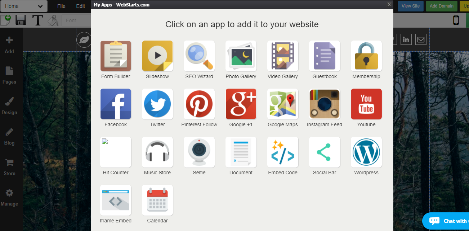This screenshot has width=469, height=231.
Task: Add the Iframe Embed app
Action: click(x=116, y=200)
